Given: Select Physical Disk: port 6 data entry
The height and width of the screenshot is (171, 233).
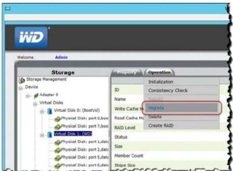Looking at the screenshot, I should (x=85, y=165).
